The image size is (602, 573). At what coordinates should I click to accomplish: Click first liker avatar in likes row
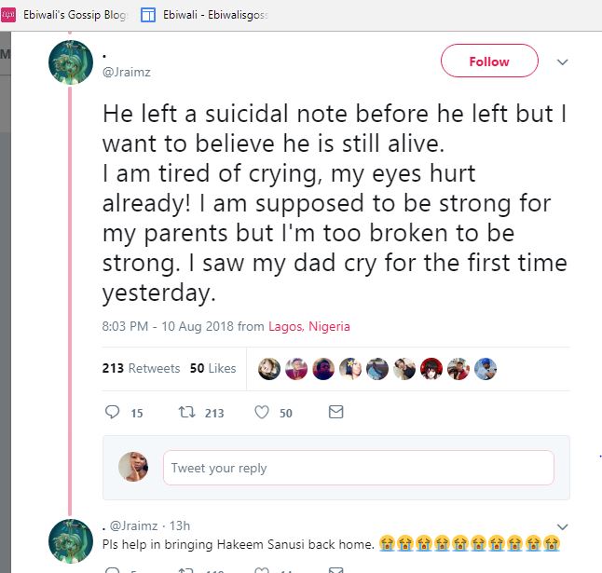269,368
